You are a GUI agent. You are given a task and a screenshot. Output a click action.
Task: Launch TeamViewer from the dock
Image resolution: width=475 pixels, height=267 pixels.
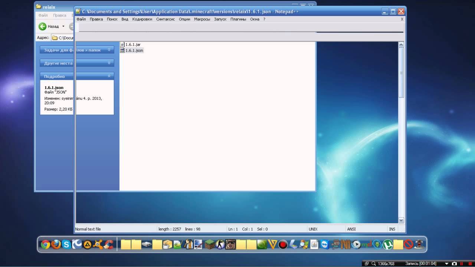(x=324, y=244)
